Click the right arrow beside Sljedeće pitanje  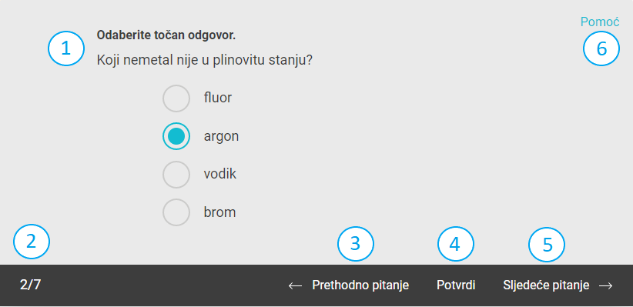(x=605, y=285)
